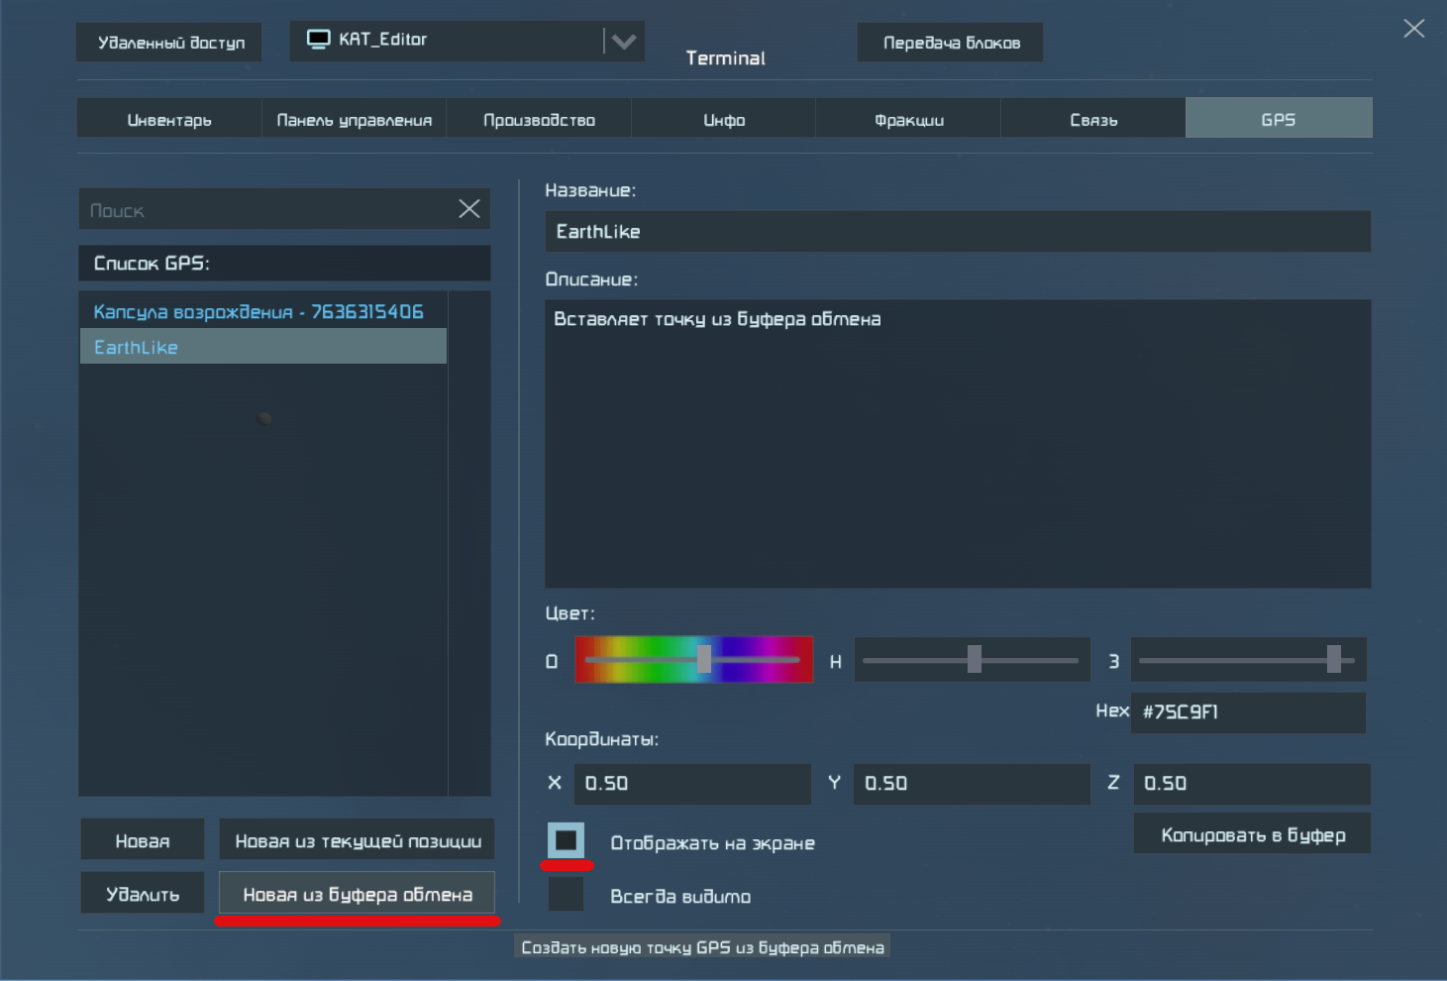Select "Капсула возрождения - 7636315406" GPS entry
The height and width of the screenshot is (981, 1447).
[x=263, y=311]
